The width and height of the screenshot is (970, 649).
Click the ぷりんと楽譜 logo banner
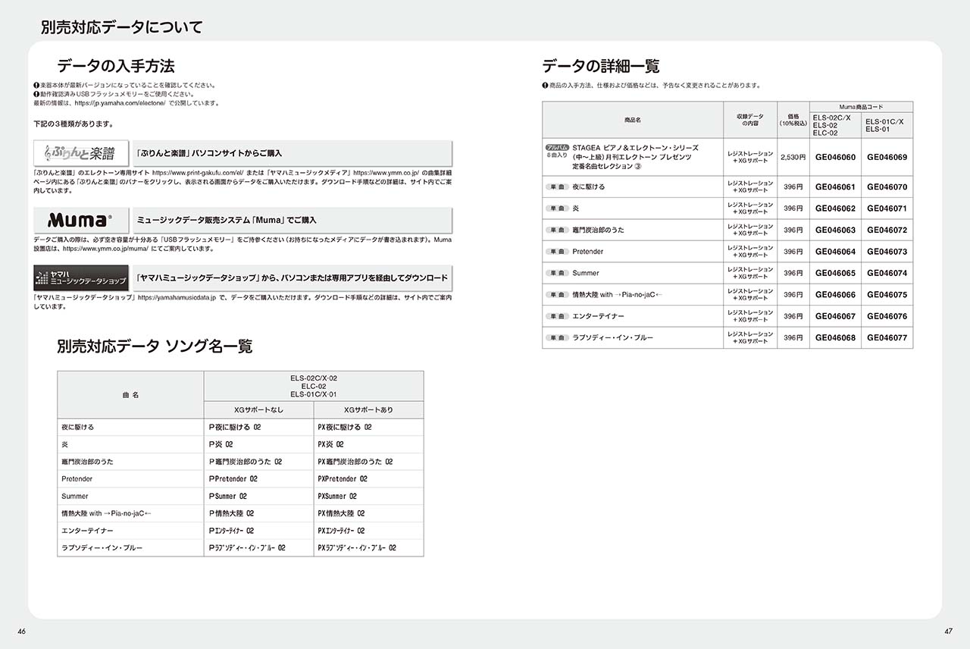point(81,153)
